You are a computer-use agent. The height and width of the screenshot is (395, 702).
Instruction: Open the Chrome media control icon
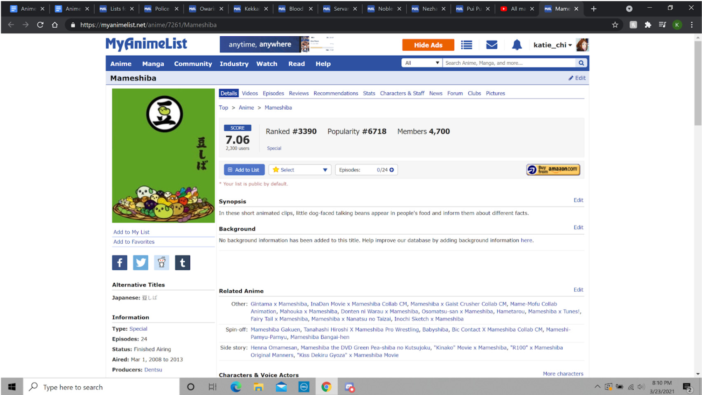tap(662, 25)
